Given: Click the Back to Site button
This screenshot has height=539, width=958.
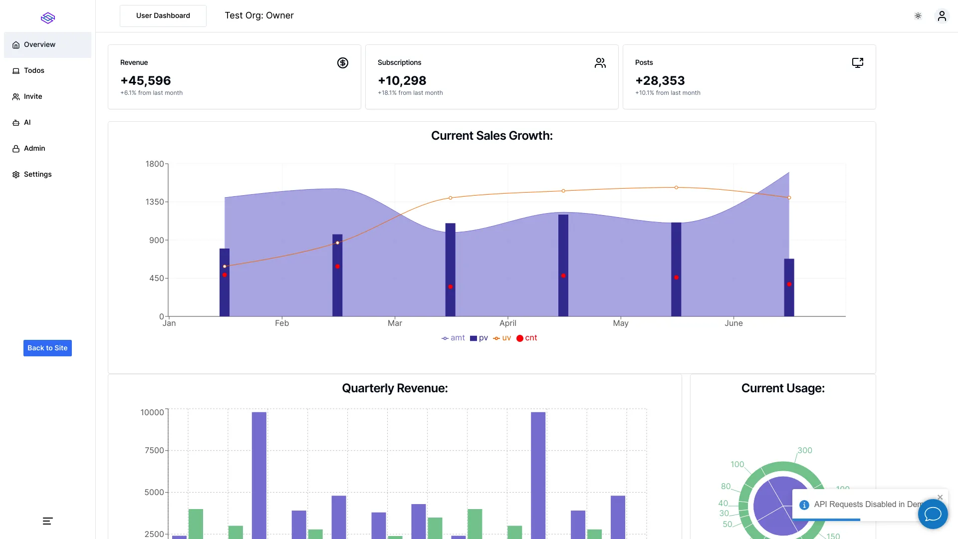Looking at the screenshot, I should click(47, 348).
